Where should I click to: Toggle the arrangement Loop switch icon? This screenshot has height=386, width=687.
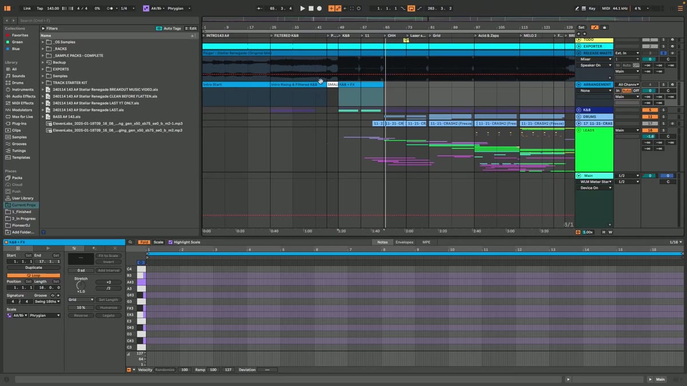click(412, 9)
